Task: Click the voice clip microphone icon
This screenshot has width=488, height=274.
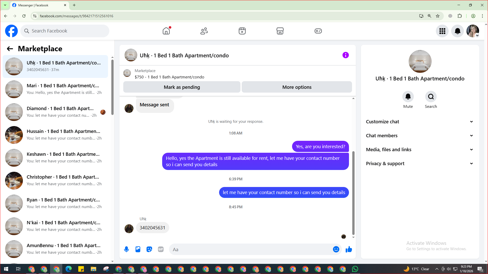Action: [x=126, y=249]
